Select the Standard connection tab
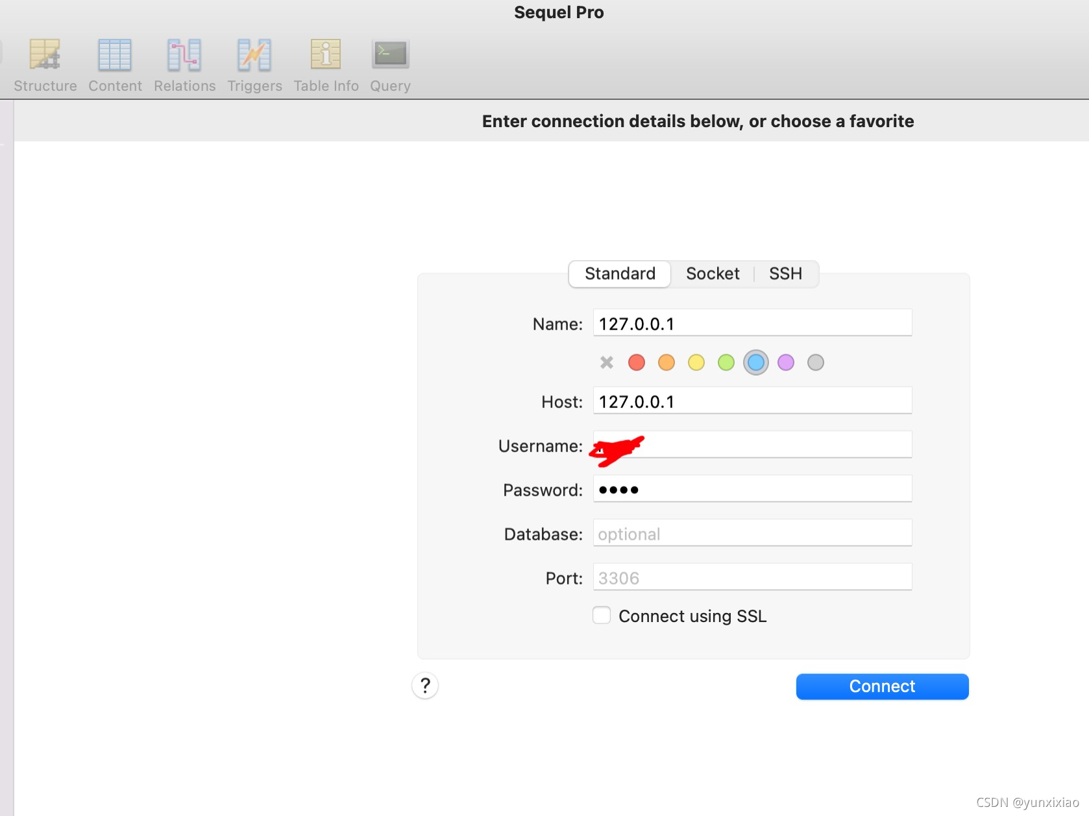 pos(619,273)
